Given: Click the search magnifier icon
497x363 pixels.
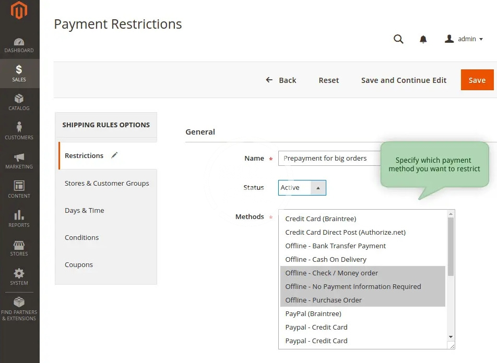Looking at the screenshot, I should [398, 39].
